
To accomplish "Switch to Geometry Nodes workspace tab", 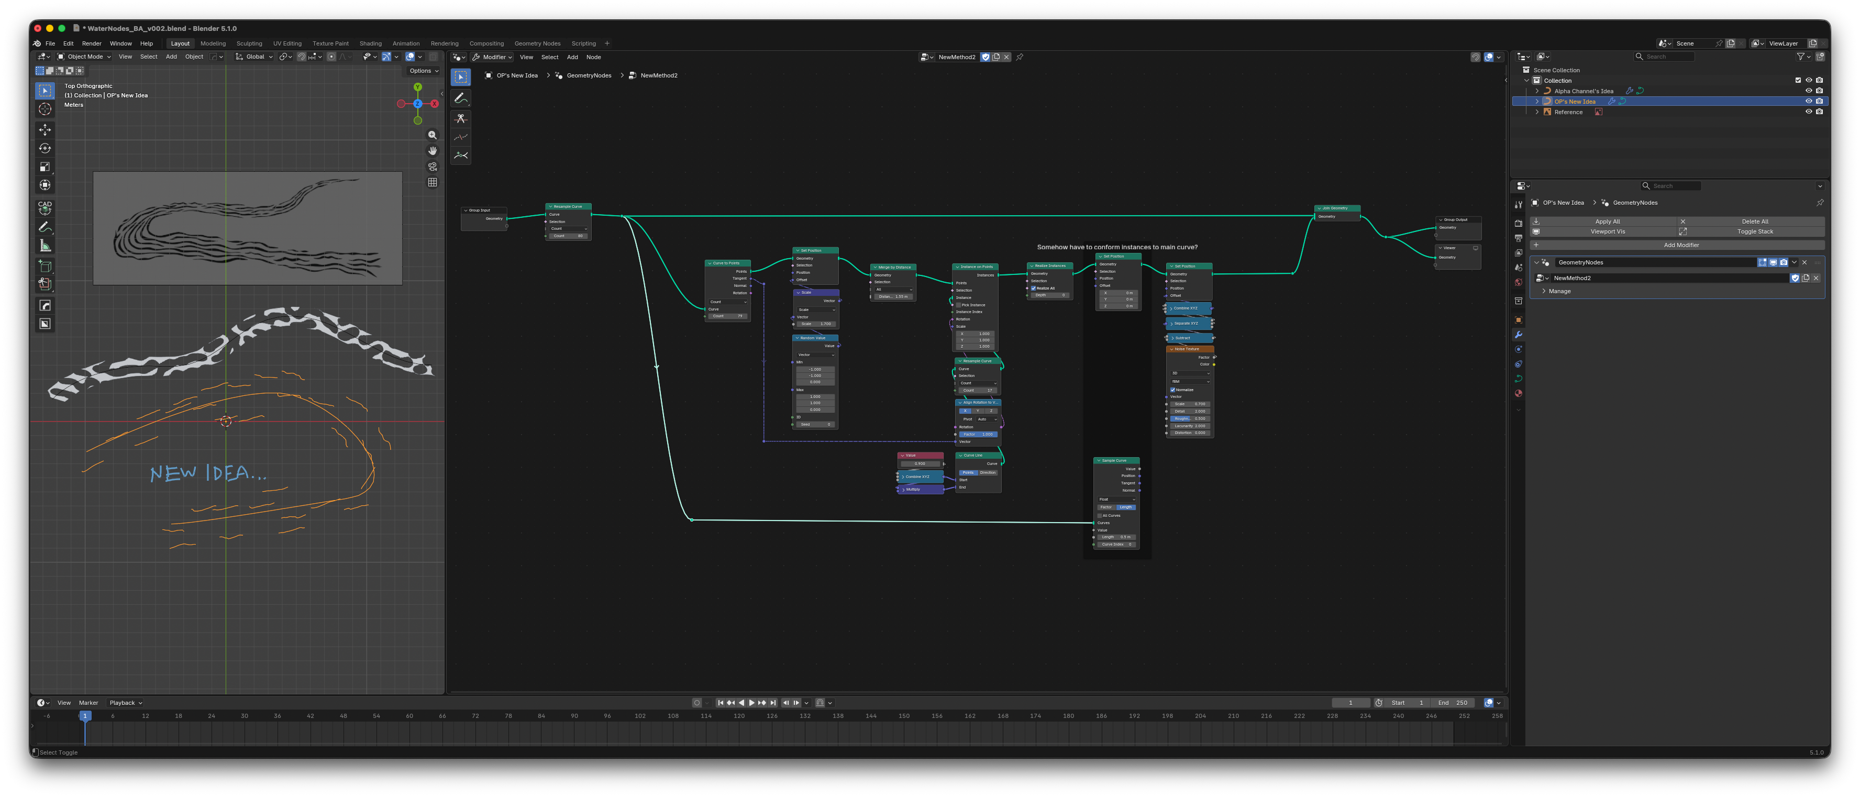I will click(x=537, y=43).
